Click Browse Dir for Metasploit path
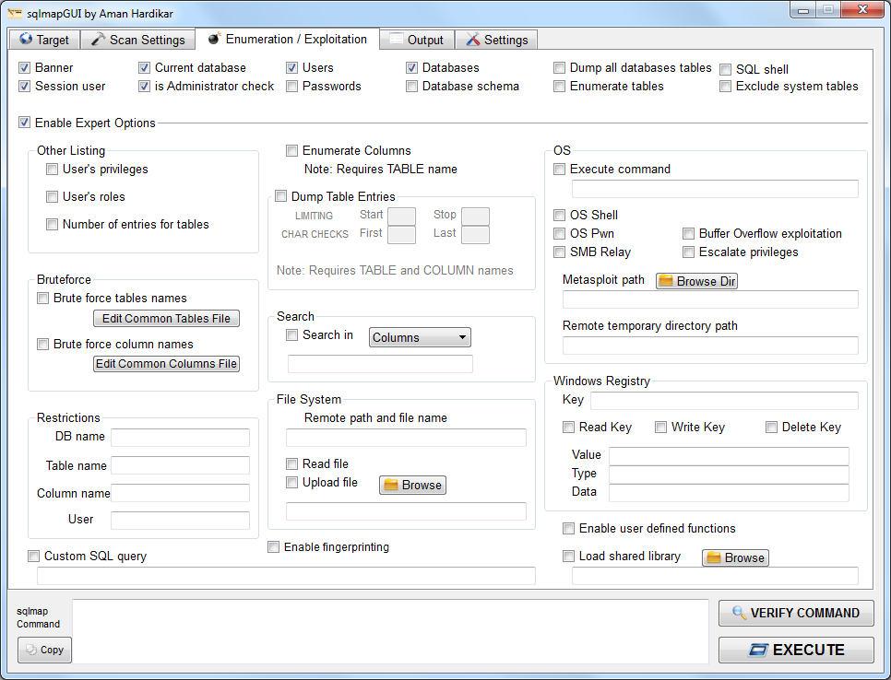 pos(696,281)
